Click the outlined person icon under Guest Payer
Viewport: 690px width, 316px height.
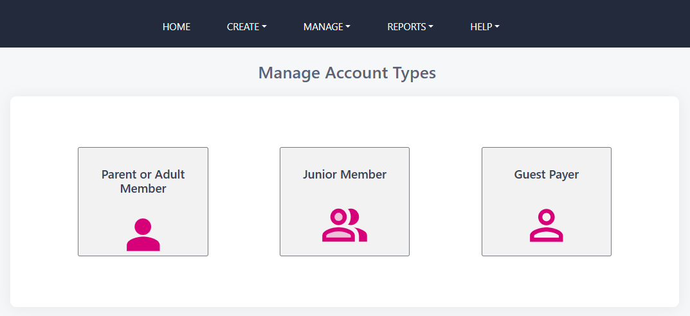coord(546,225)
